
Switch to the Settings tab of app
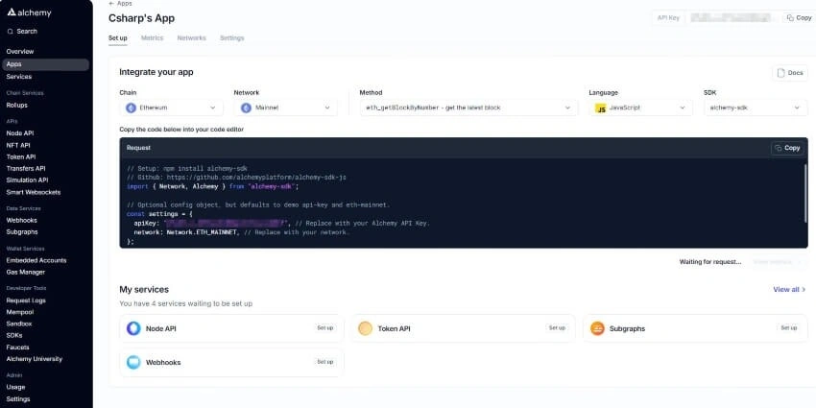[x=231, y=38]
